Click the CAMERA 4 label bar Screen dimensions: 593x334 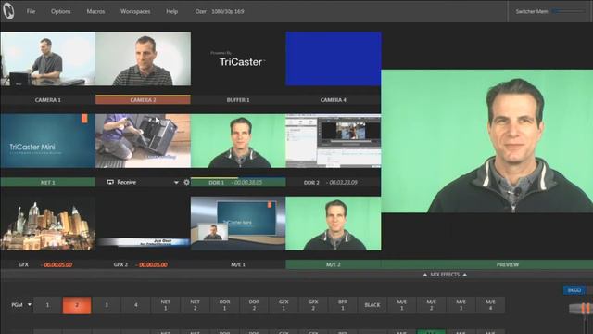click(x=334, y=100)
